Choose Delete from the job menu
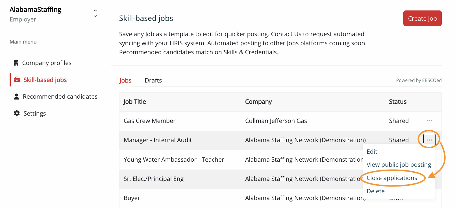The width and height of the screenshot is (457, 208). (x=375, y=191)
